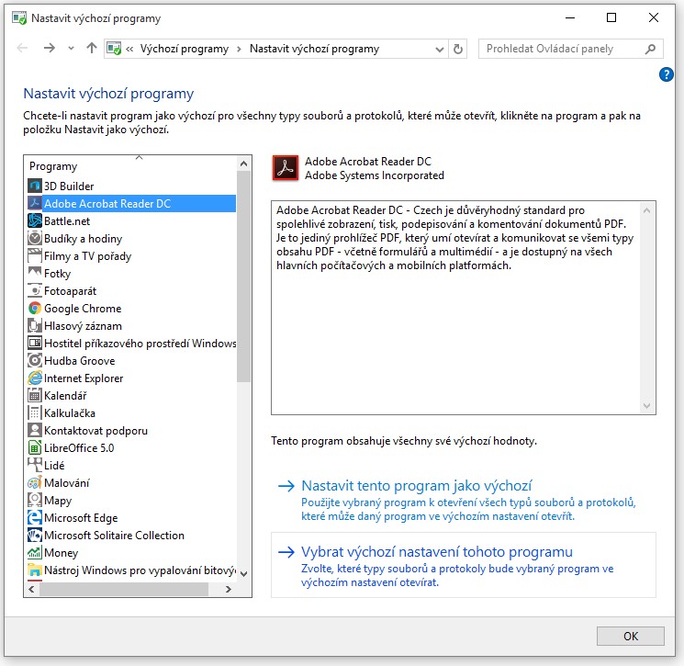Click the Filmy a TV pořady icon

click(35, 255)
